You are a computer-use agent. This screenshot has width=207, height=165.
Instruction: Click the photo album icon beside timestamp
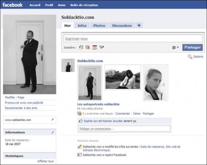tap(79, 114)
